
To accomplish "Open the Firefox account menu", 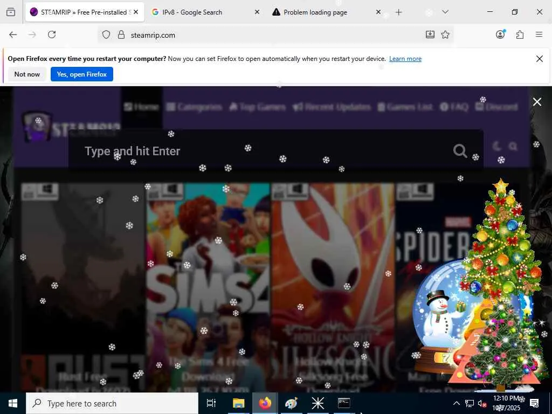I will pos(500,34).
